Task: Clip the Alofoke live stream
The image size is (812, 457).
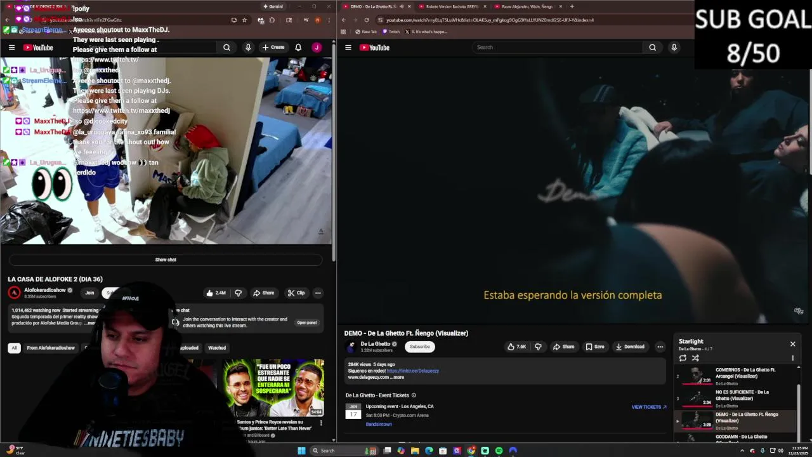Action: (296, 293)
